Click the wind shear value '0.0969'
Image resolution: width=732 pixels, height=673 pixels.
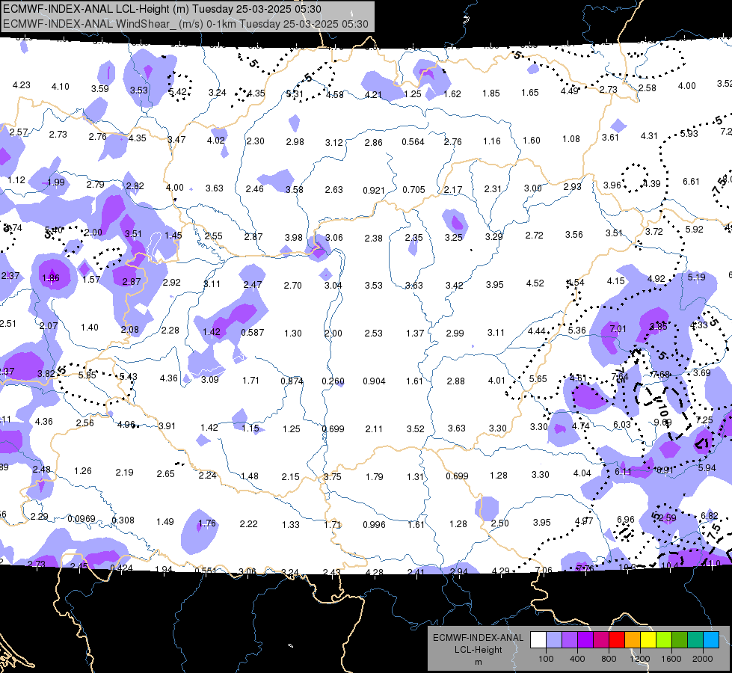81,519
